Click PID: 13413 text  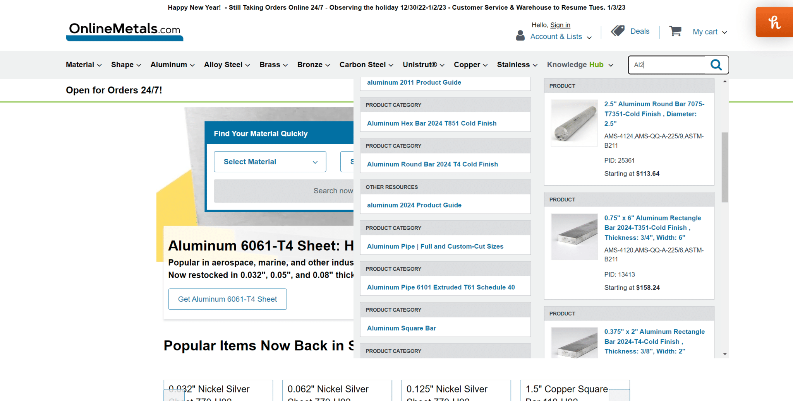pyautogui.click(x=620, y=275)
